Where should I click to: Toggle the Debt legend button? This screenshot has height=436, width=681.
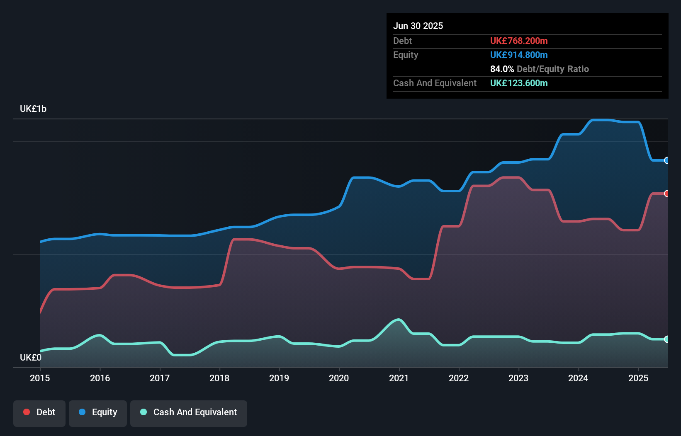click(x=39, y=413)
